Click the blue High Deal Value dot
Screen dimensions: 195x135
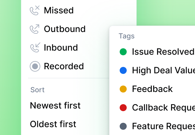pos(123,70)
